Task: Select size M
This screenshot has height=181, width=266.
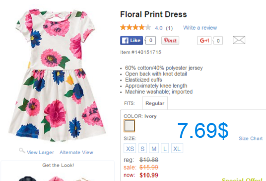Action: 154,148
